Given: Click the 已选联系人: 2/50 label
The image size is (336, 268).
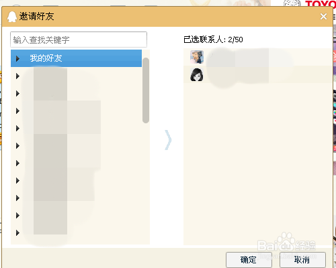Looking at the screenshot, I should point(213,40).
